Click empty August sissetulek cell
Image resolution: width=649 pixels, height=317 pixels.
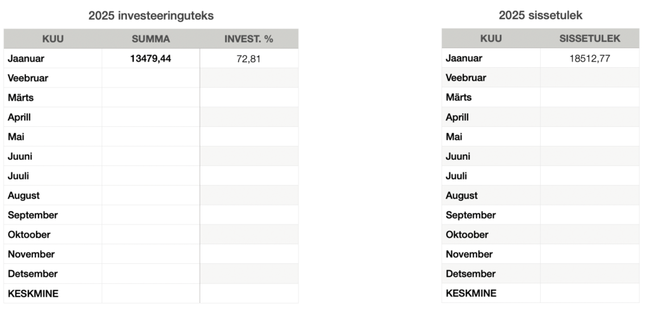click(589, 195)
